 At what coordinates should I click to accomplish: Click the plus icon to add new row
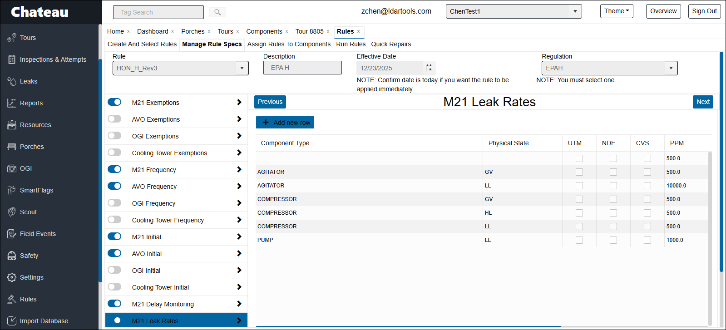coord(266,123)
